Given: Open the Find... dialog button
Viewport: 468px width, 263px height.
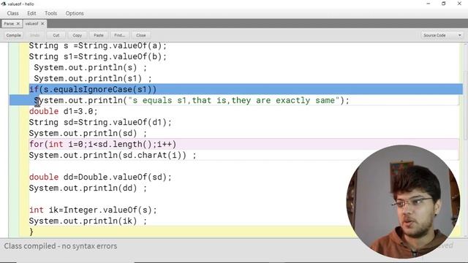Looking at the screenshot, I should pos(120,35).
